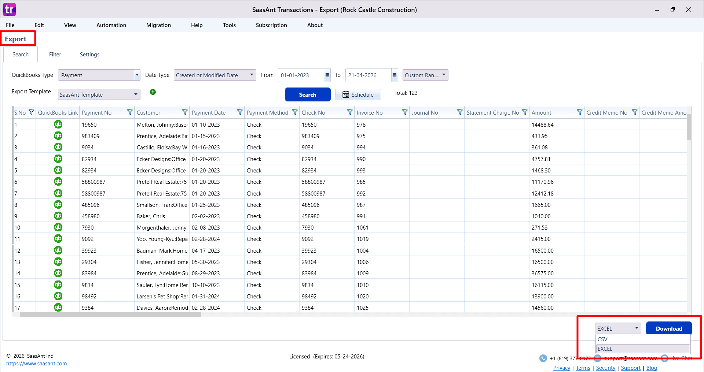Click the To date input field

point(368,75)
